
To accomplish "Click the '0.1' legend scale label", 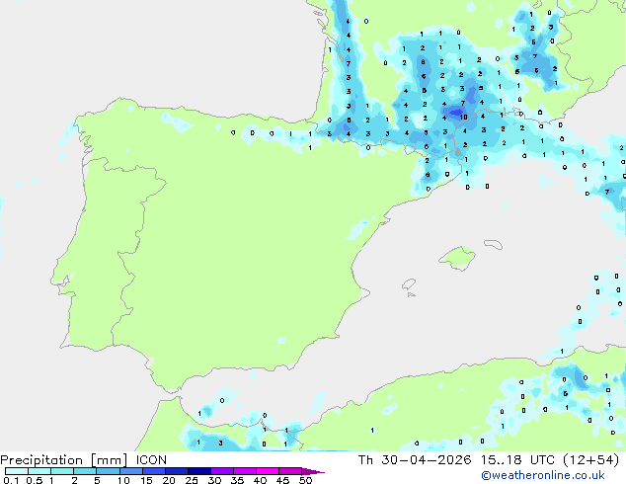I will (11, 480).
